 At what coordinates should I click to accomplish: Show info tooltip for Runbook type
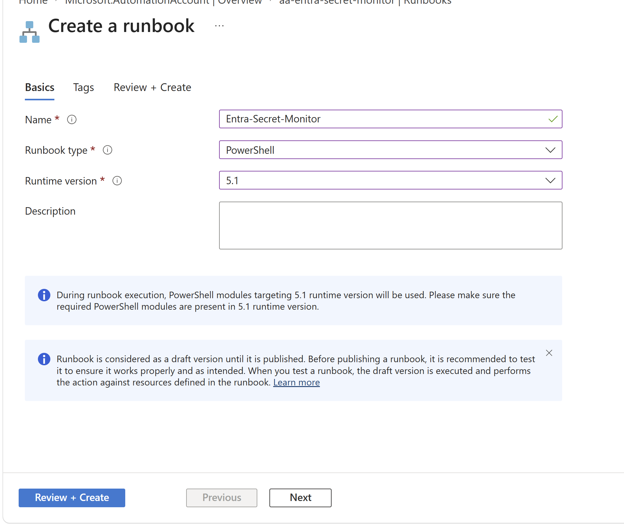pos(108,150)
